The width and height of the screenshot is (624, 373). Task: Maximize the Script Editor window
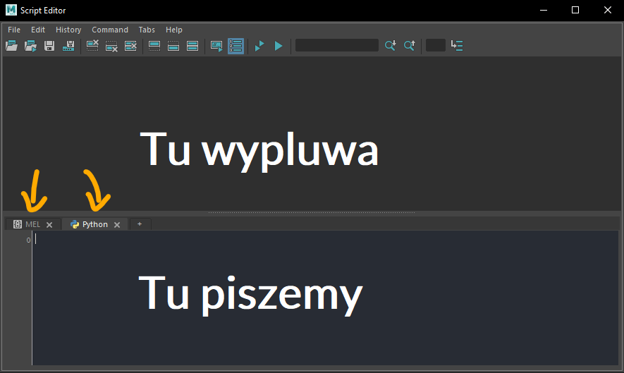(x=575, y=10)
